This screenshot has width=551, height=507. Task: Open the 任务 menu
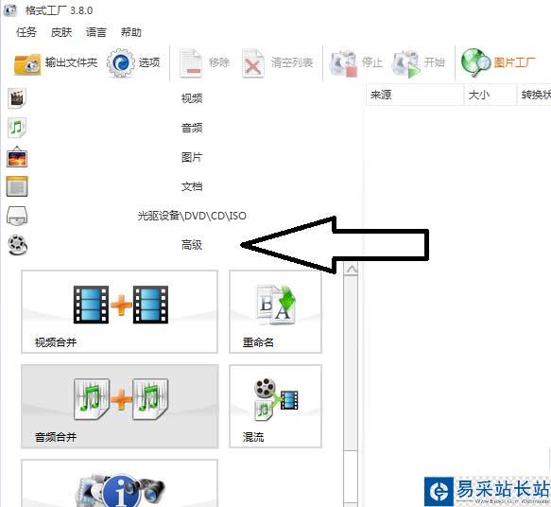click(x=26, y=32)
